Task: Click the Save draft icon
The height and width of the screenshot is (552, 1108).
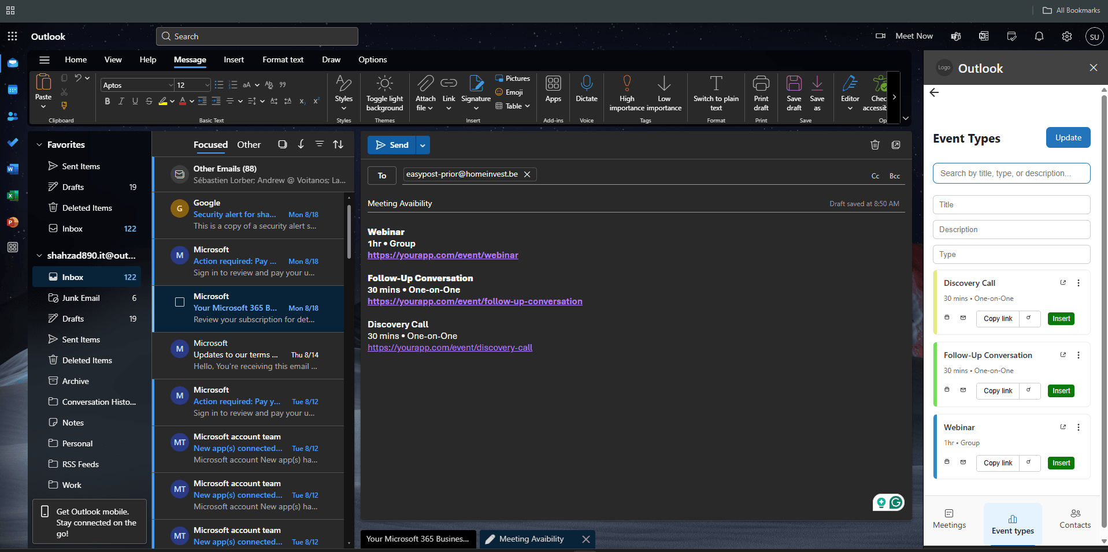Action: tap(794, 84)
